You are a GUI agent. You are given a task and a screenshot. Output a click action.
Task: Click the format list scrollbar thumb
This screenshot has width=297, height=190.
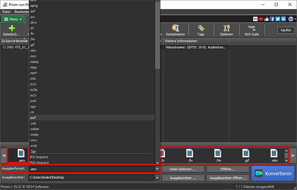(157, 35)
